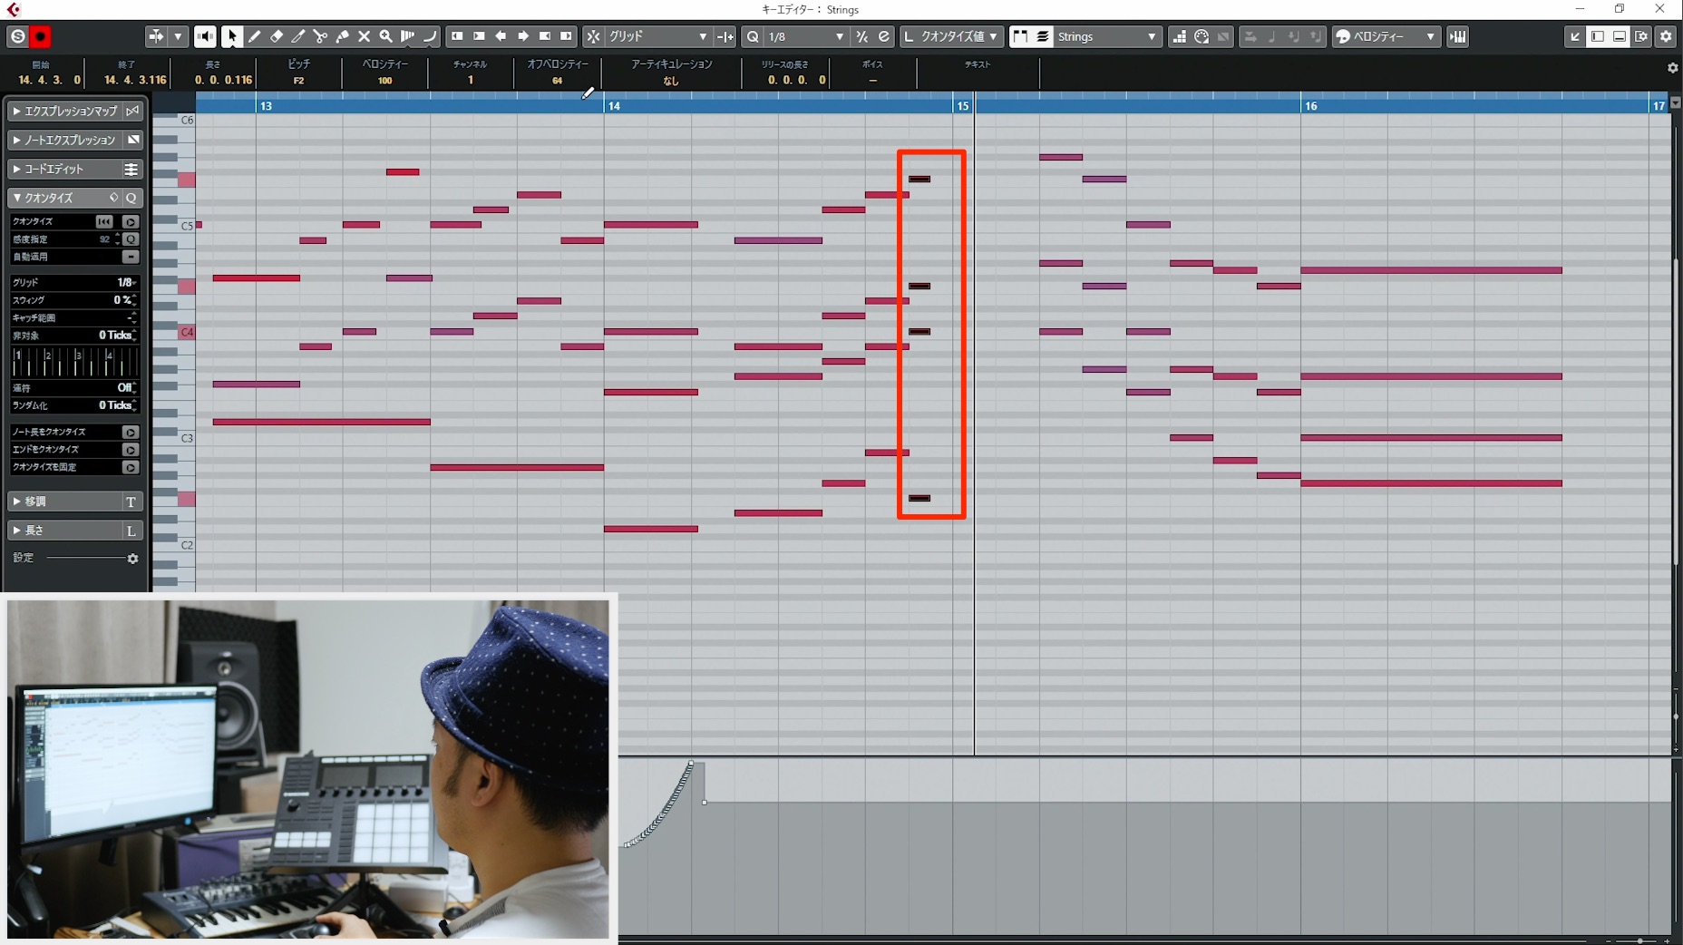Open the info line setup gear

tap(1672, 68)
